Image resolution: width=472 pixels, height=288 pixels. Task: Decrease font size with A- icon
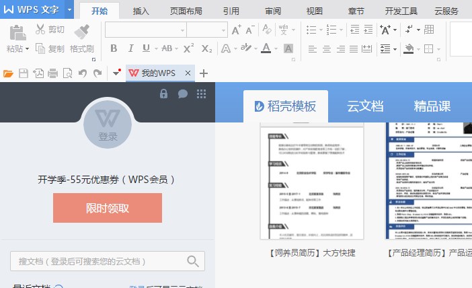point(250,30)
